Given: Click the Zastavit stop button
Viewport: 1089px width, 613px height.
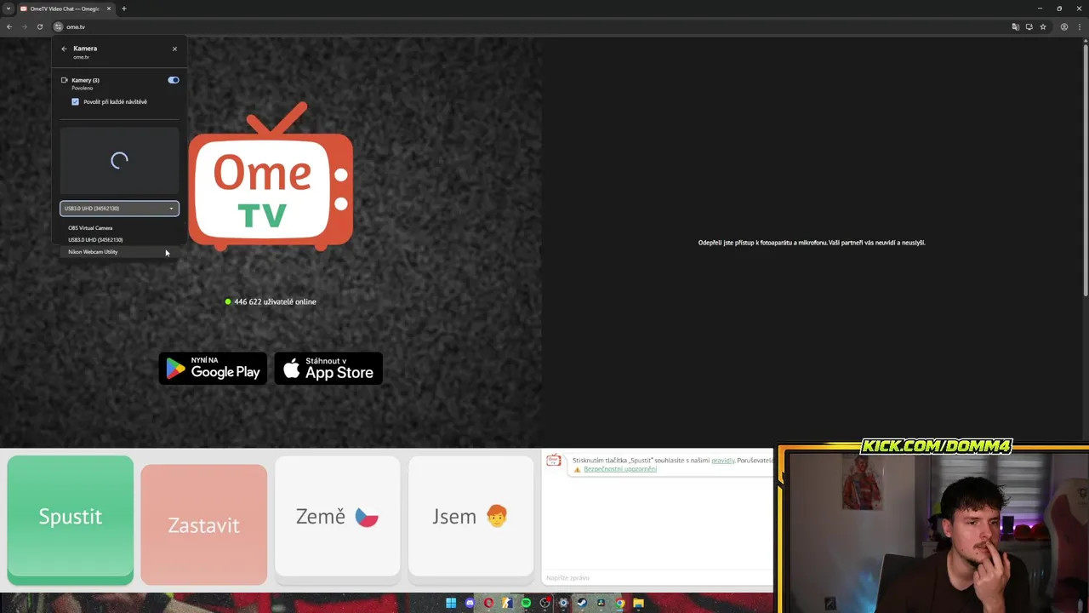Looking at the screenshot, I should point(204,525).
